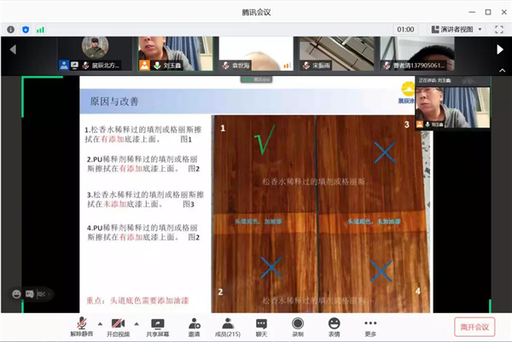The width and height of the screenshot is (512, 342).
Task: Click slide note 重点：头道底色需要添加油漆
Action: [x=137, y=300]
